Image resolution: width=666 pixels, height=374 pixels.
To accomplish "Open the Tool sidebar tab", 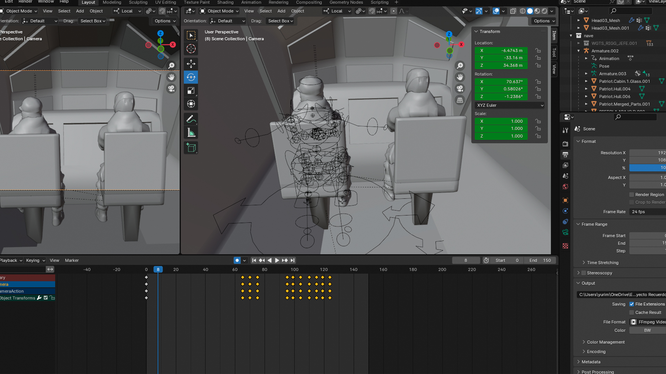I will pyautogui.click(x=554, y=52).
